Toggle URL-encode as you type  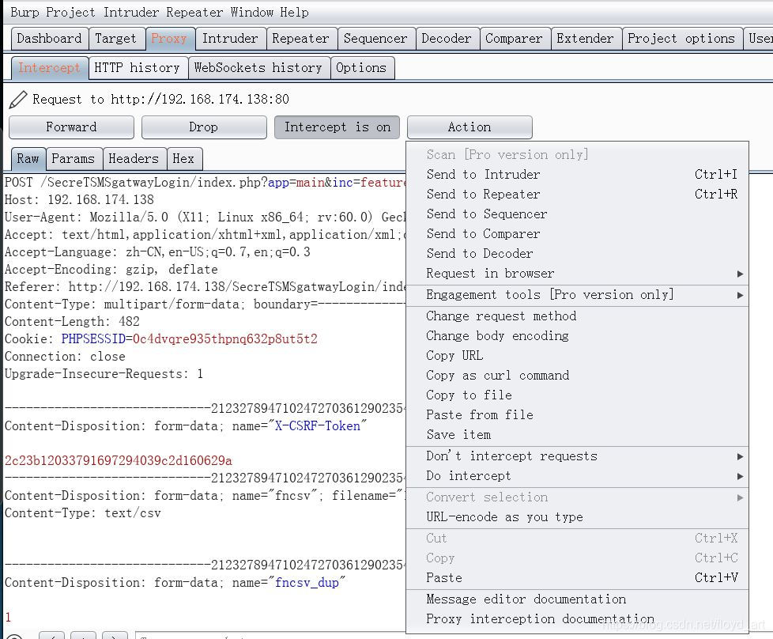577,517
